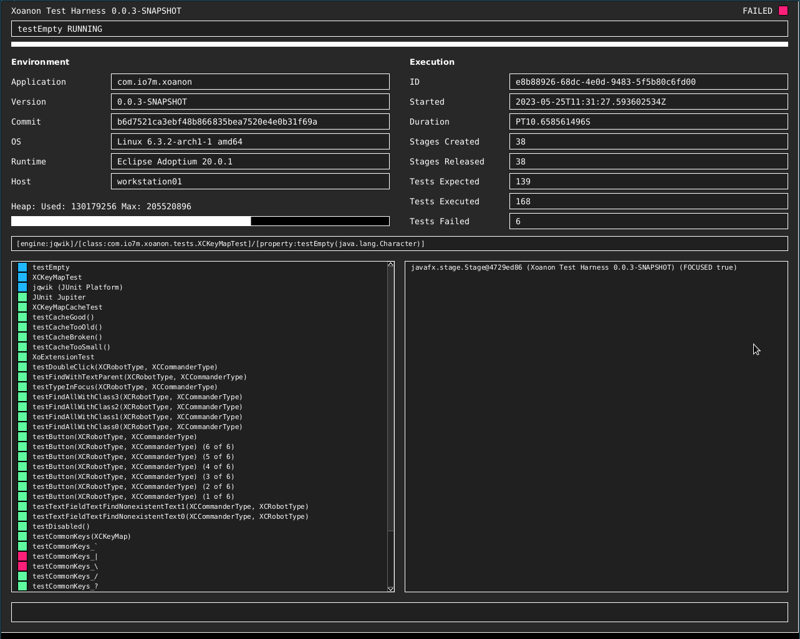Click the green square beside testCommonKeys_?
Image resolution: width=800 pixels, height=639 pixels.
click(22, 586)
